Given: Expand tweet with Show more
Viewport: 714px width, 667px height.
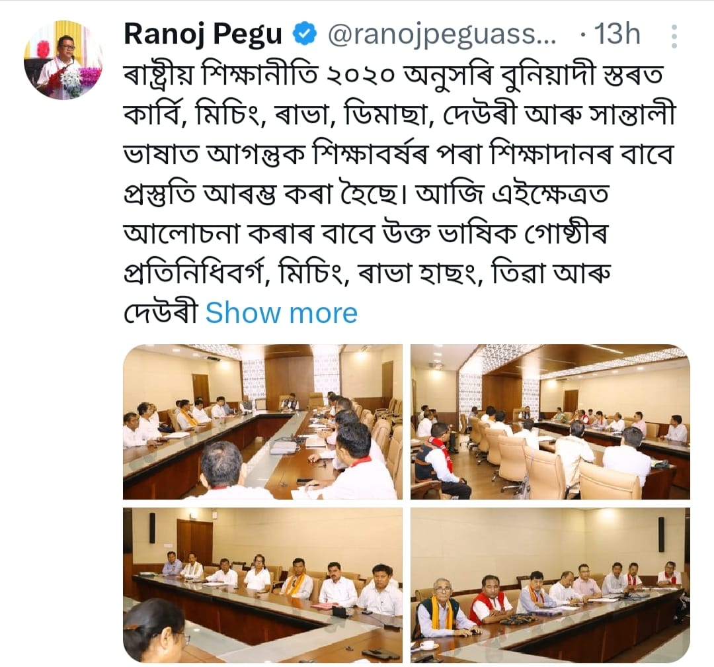Looking at the screenshot, I should (282, 313).
